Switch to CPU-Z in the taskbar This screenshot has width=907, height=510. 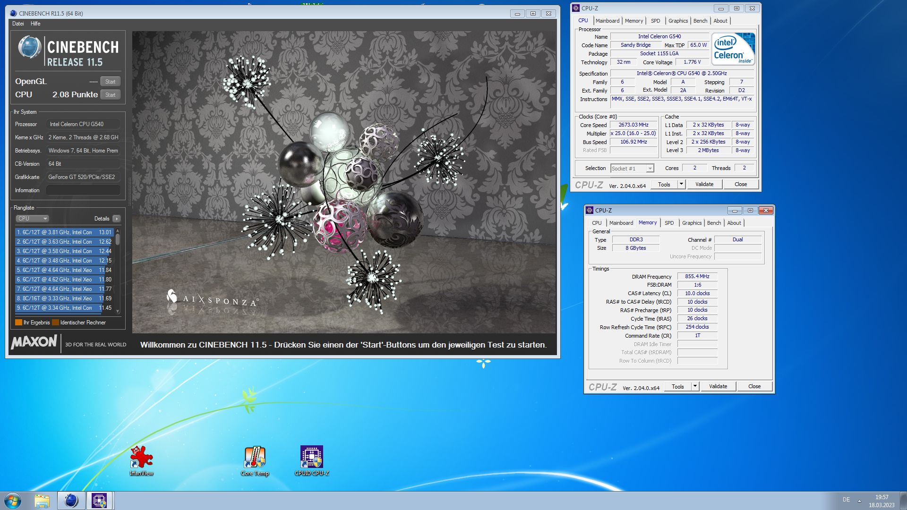(99, 501)
